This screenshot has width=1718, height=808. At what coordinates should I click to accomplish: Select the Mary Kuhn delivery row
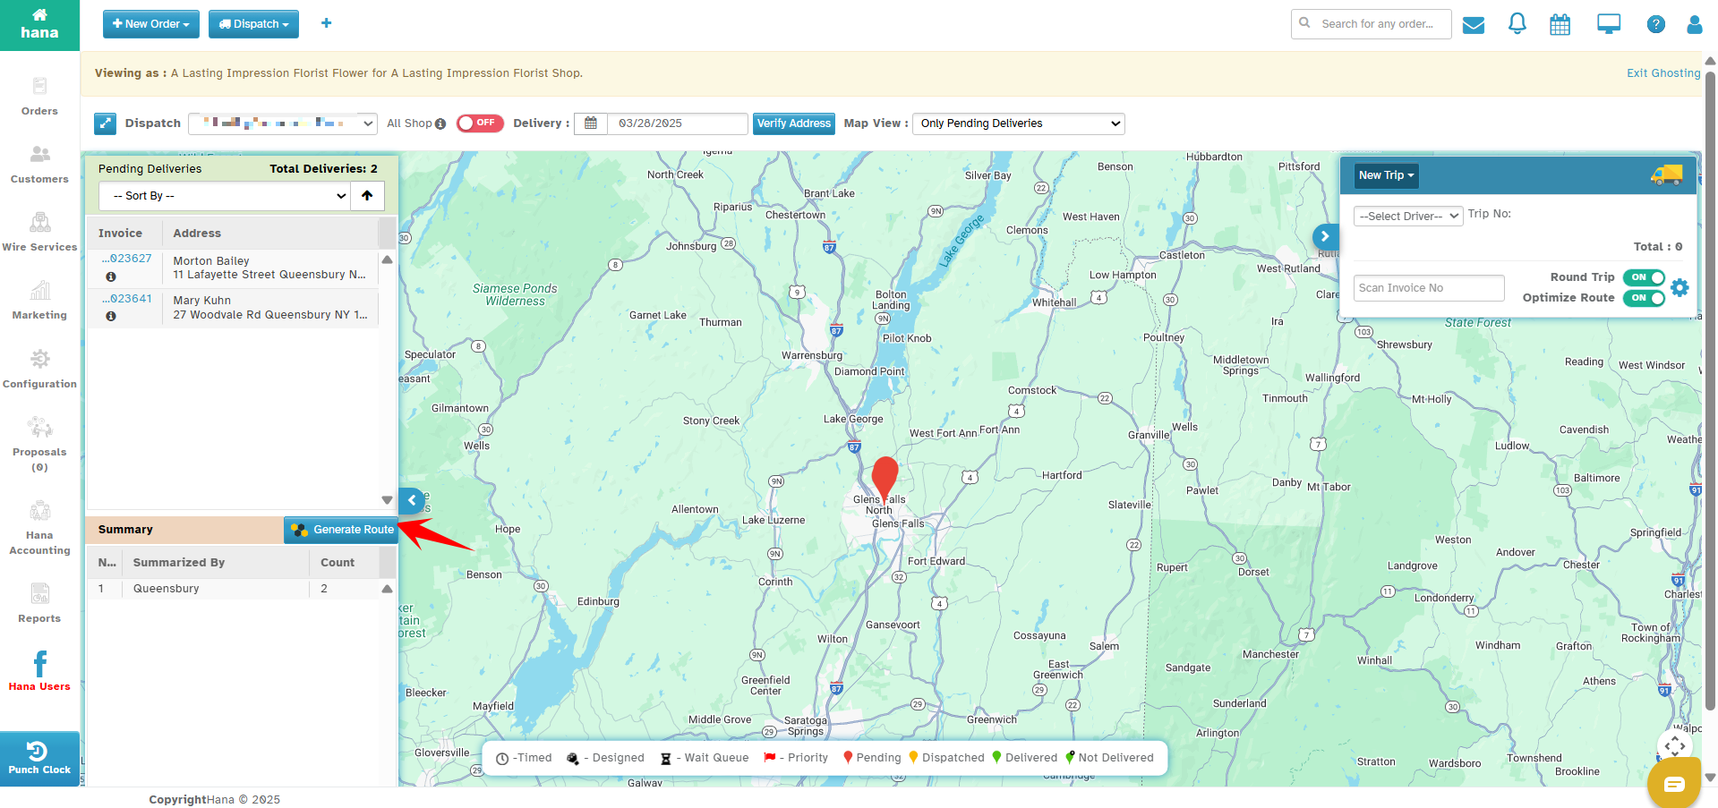pyautogui.click(x=233, y=308)
